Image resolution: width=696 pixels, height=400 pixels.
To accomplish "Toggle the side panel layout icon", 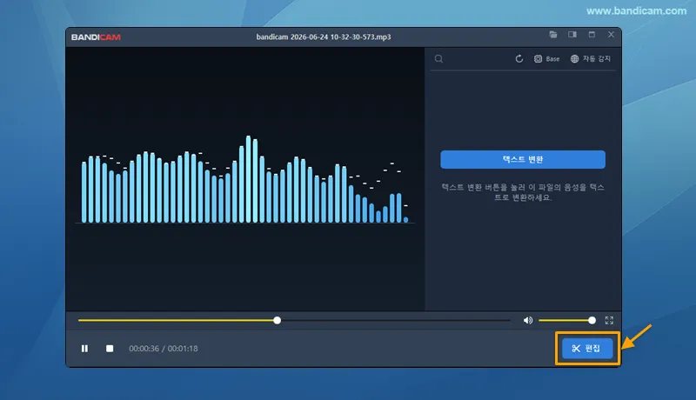I will 572,35.
